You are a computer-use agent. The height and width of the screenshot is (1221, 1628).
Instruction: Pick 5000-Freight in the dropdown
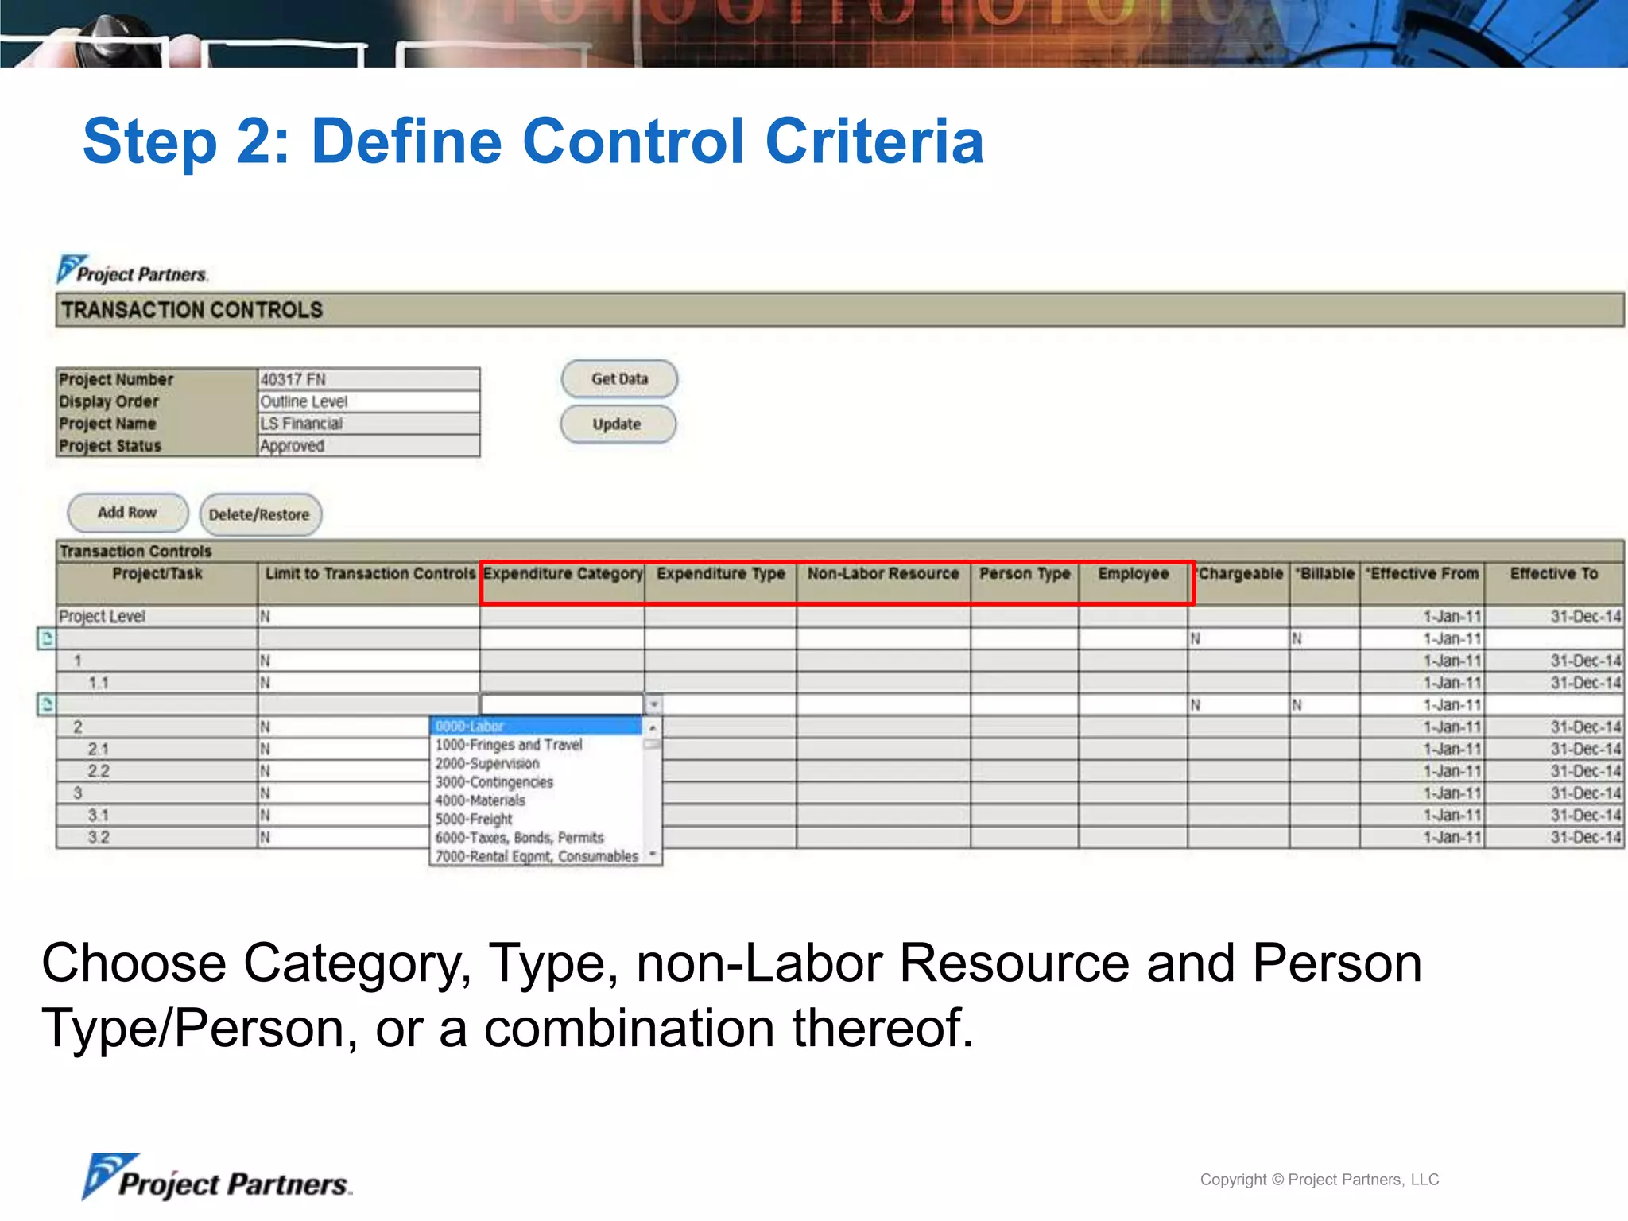click(537, 819)
